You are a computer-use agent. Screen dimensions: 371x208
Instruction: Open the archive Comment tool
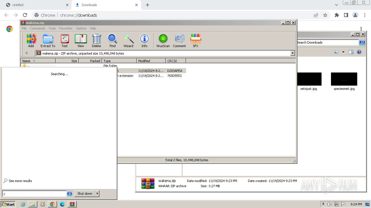pos(179,41)
